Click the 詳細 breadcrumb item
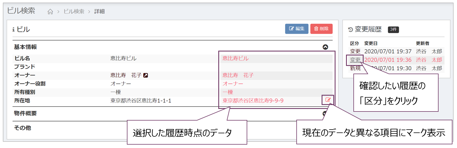This screenshot has height=148, width=457. 99,12
